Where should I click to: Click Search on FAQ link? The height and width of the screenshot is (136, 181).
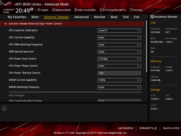171,128
